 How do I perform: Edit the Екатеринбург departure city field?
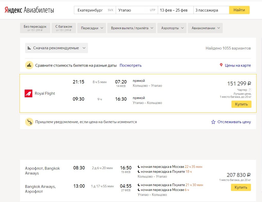tap(95, 10)
